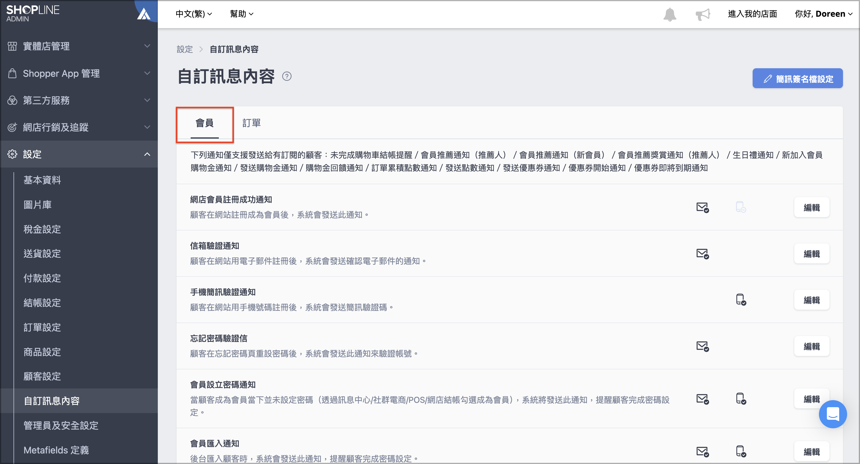Click the email icon for 忘記密碼驗證信
The height and width of the screenshot is (464, 860).
coord(702,346)
